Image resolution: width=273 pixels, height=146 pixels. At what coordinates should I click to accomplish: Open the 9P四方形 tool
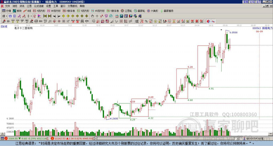(54, 11)
